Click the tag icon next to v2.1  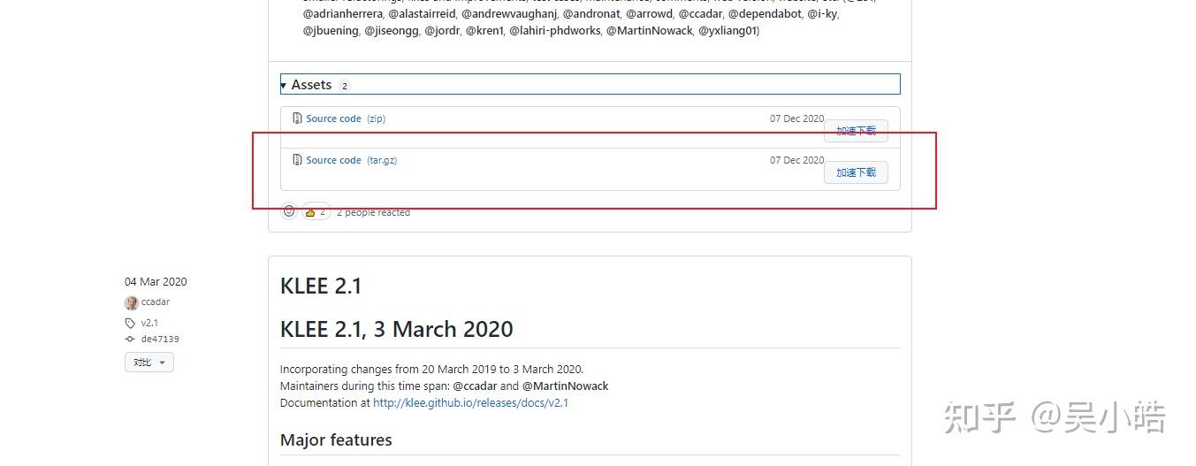pos(131,323)
